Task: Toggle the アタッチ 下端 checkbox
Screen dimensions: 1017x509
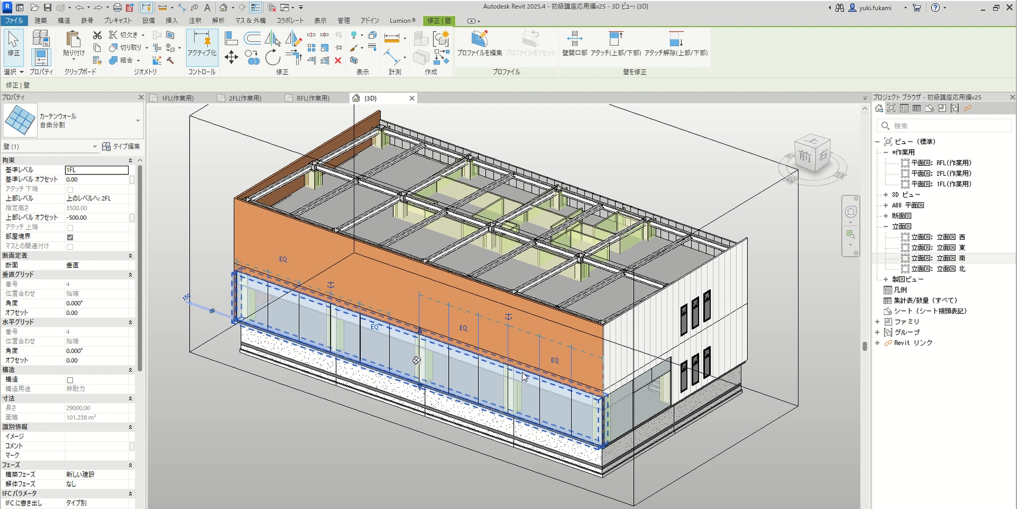Action: (x=70, y=189)
